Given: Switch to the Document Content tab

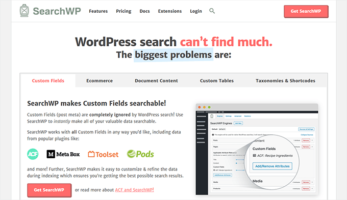Looking at the screenshot, I should 156,80.
